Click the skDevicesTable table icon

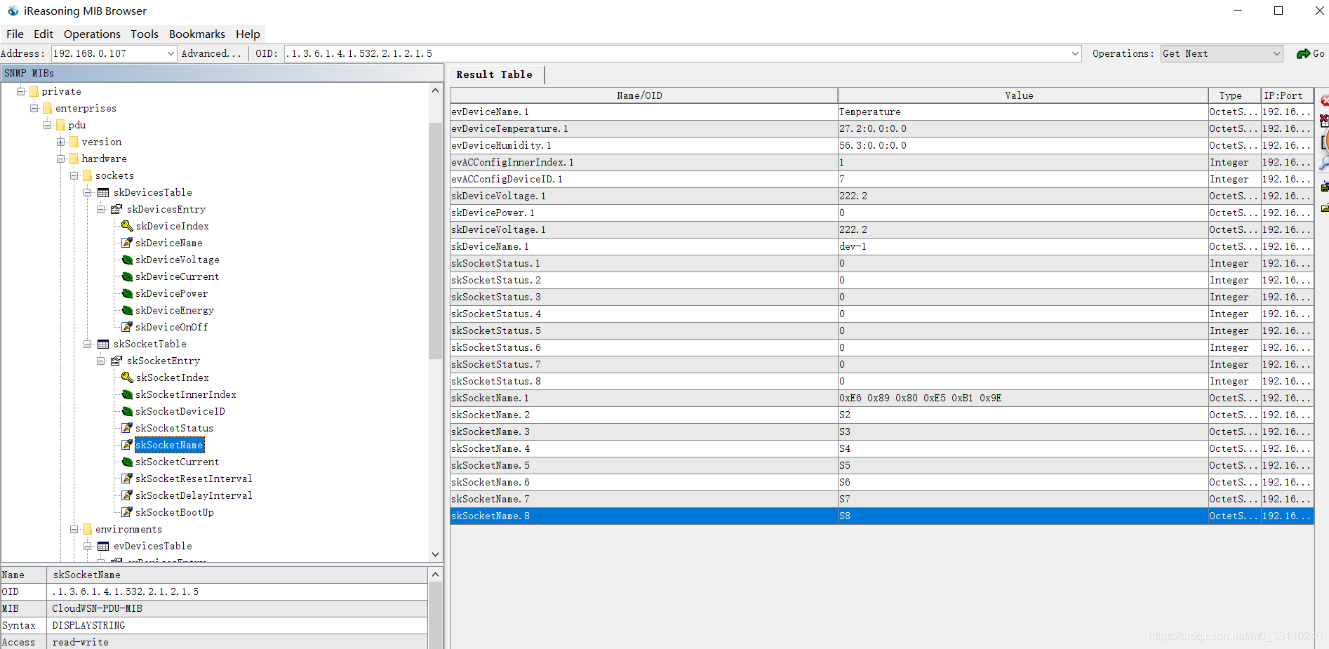[x=103, y=192]
